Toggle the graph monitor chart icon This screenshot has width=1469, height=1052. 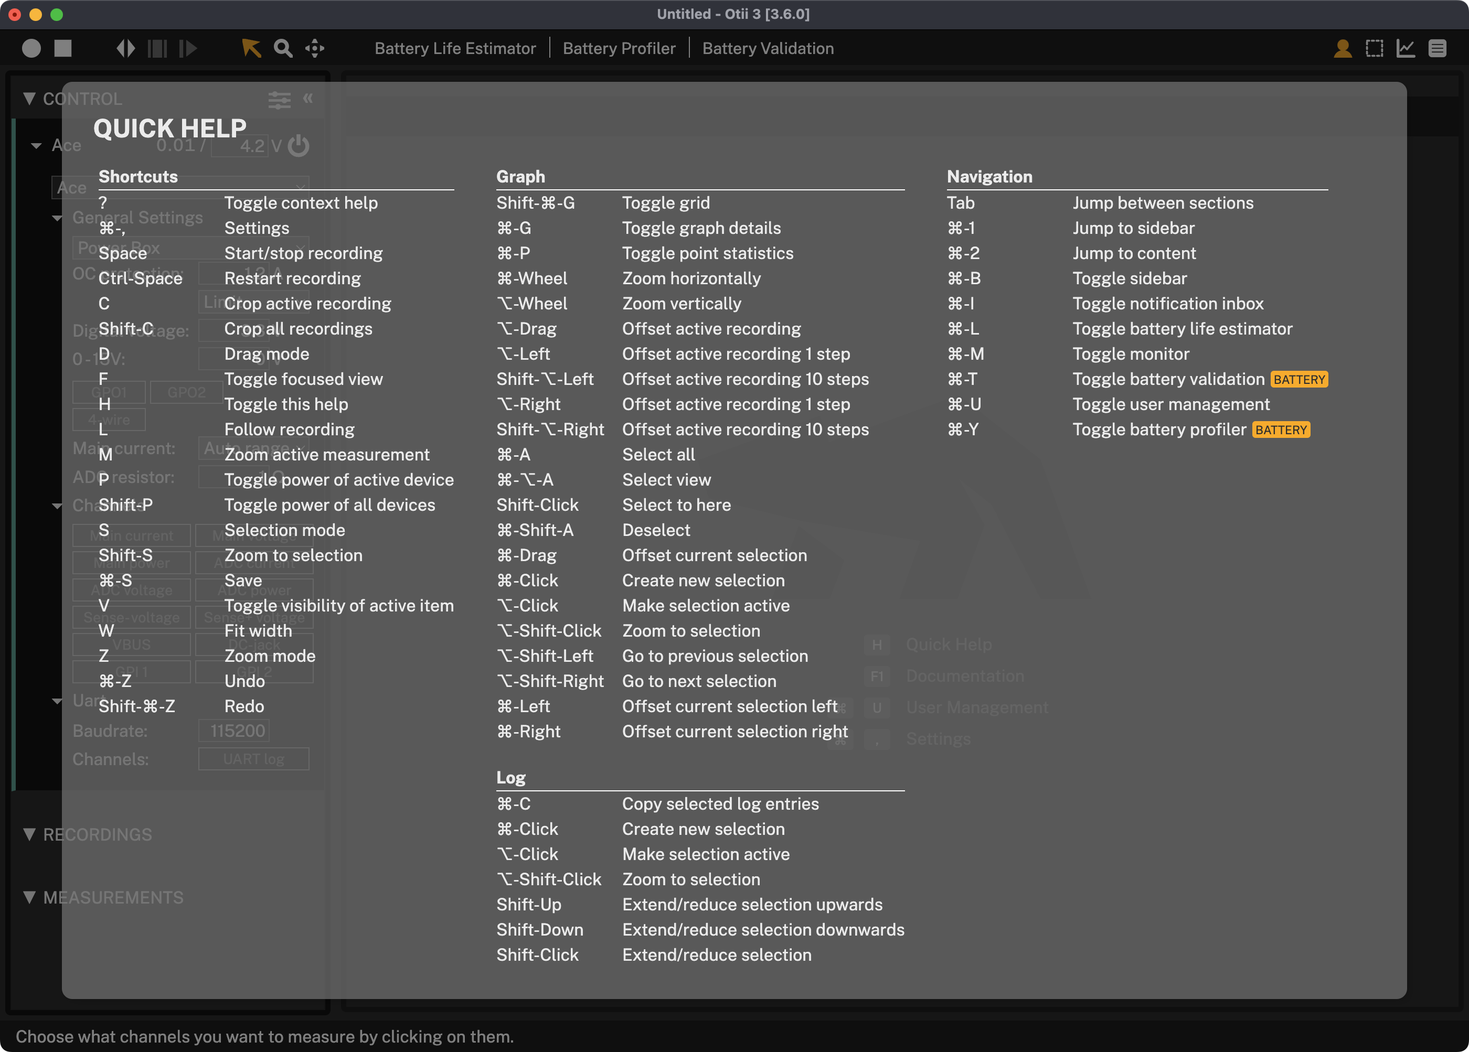coord(1406,49)
